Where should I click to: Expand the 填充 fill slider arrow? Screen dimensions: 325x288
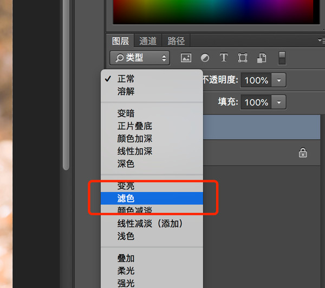279,102
